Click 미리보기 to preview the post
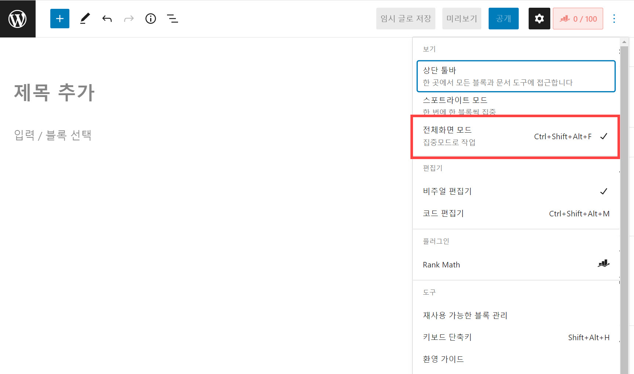 point(461,18)
